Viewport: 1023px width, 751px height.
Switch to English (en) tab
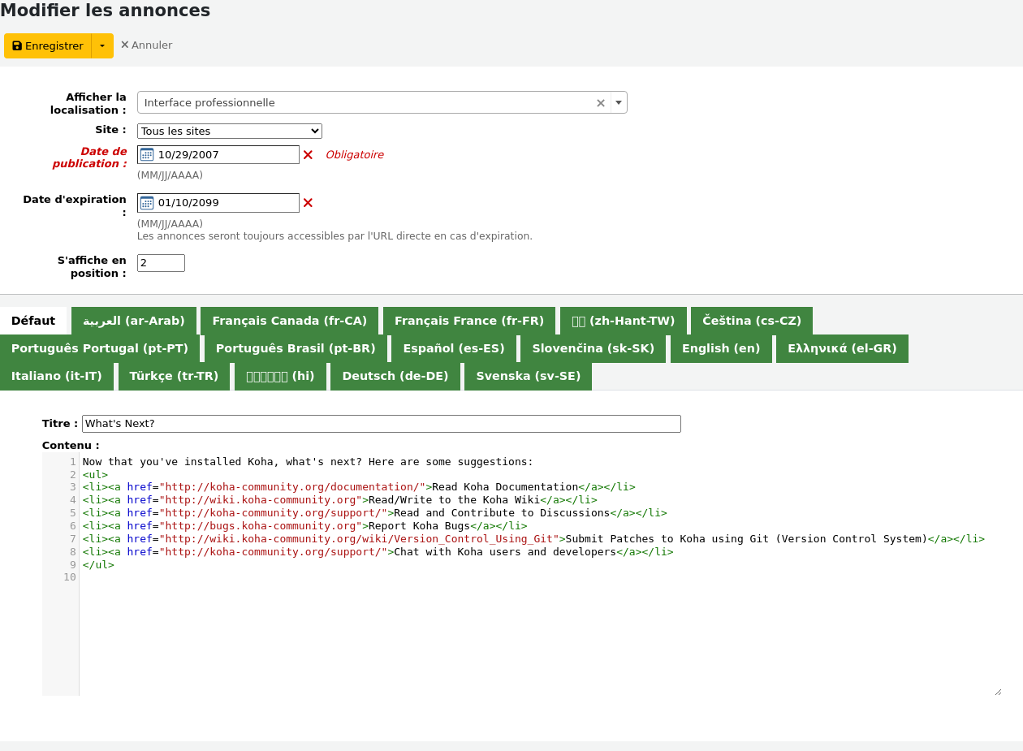click(721, 348)
